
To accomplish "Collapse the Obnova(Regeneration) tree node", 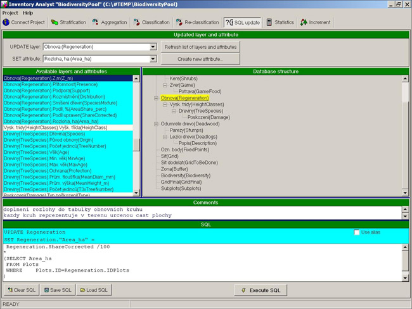I will coord(156,98).
